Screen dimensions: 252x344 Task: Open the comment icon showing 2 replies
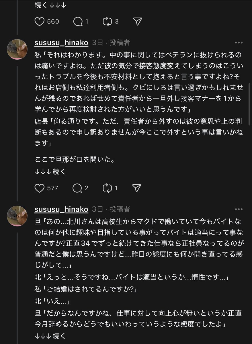[77, 188]
